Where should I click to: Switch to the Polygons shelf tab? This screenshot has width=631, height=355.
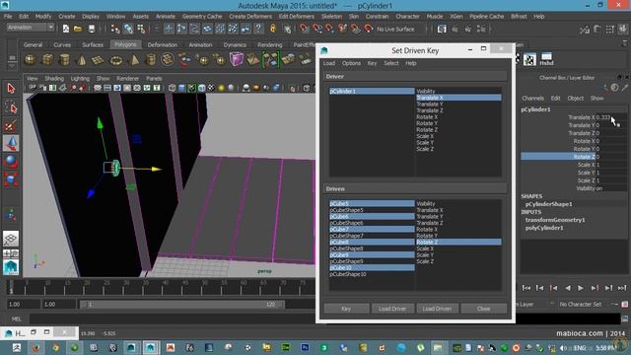coord(125,44)
